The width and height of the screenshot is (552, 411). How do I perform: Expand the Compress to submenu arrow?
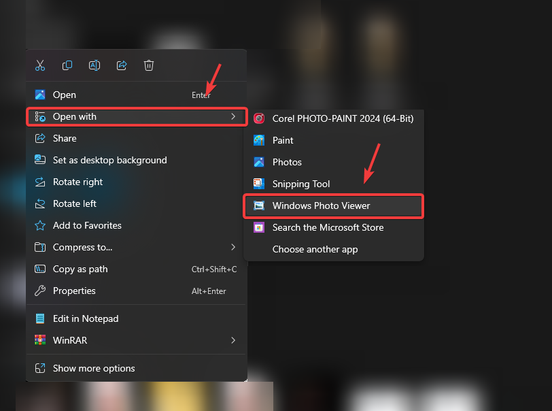tap(233, 247)
